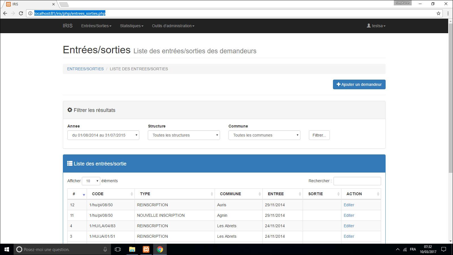This screenshot has width=453, height=255.
Task: Open the Statistiques navbar menu
Action: pos(132,26)
